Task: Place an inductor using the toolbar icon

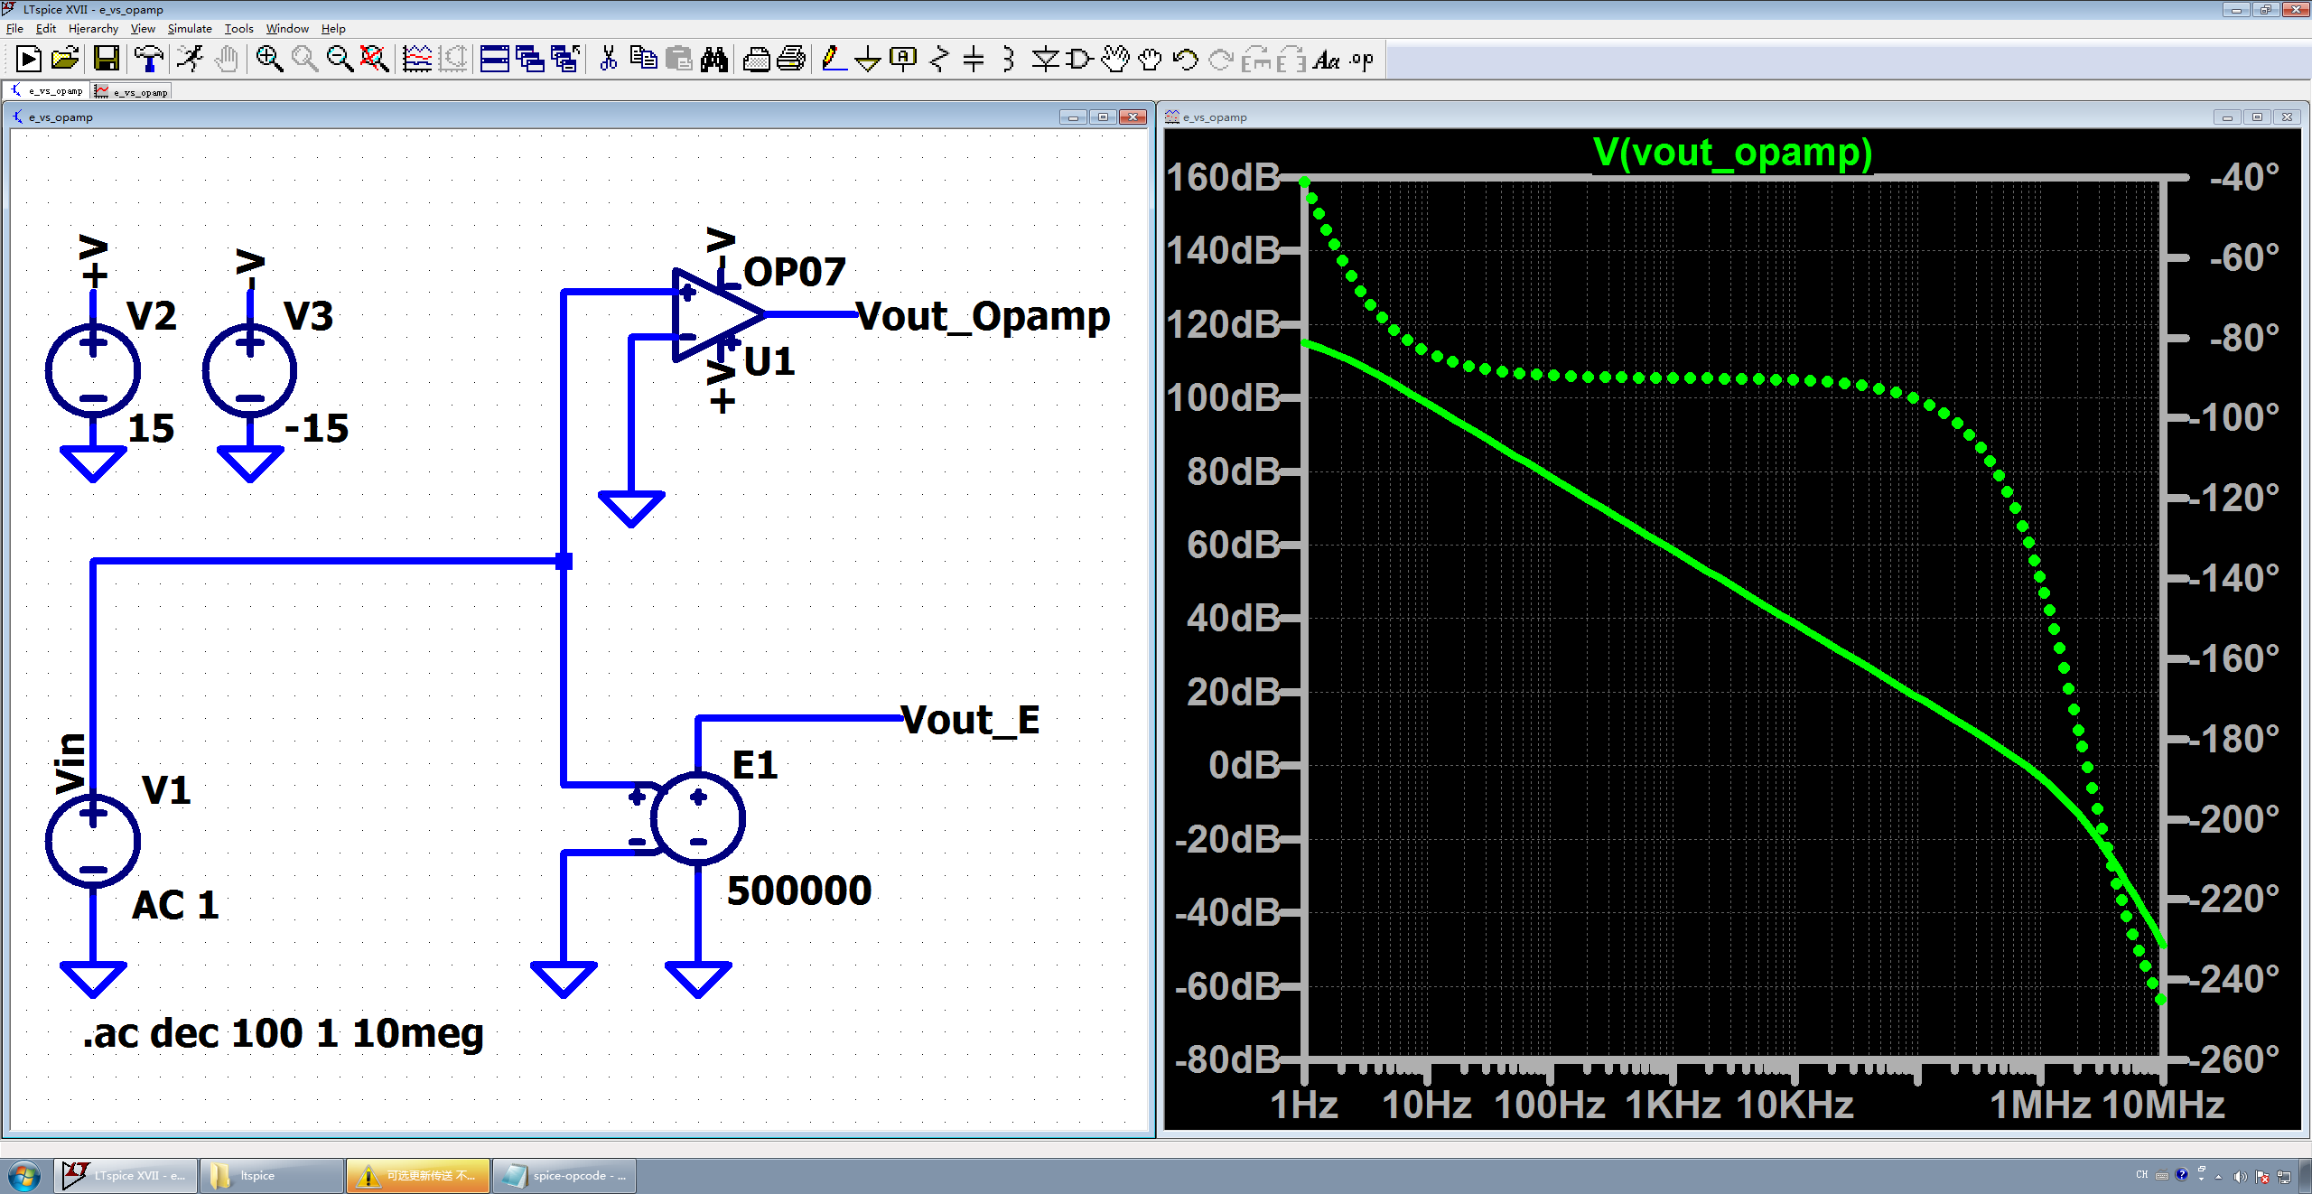Action: (x=1009, y=60)
